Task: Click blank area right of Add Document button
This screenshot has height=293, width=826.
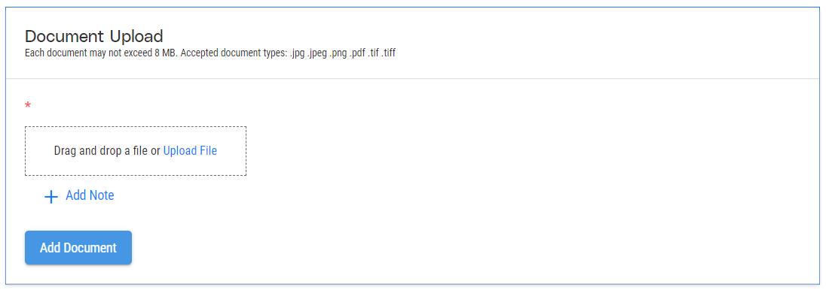Action: click(421, 247)
